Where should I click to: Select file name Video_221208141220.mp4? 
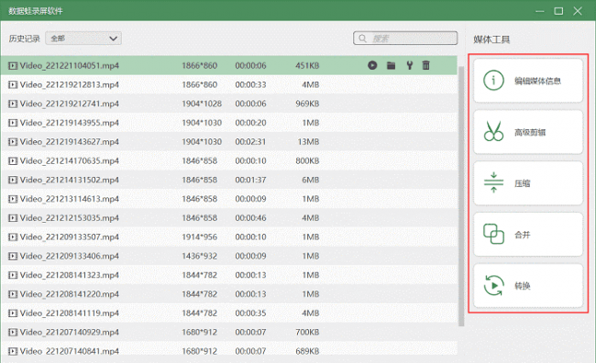click(69, 294)
